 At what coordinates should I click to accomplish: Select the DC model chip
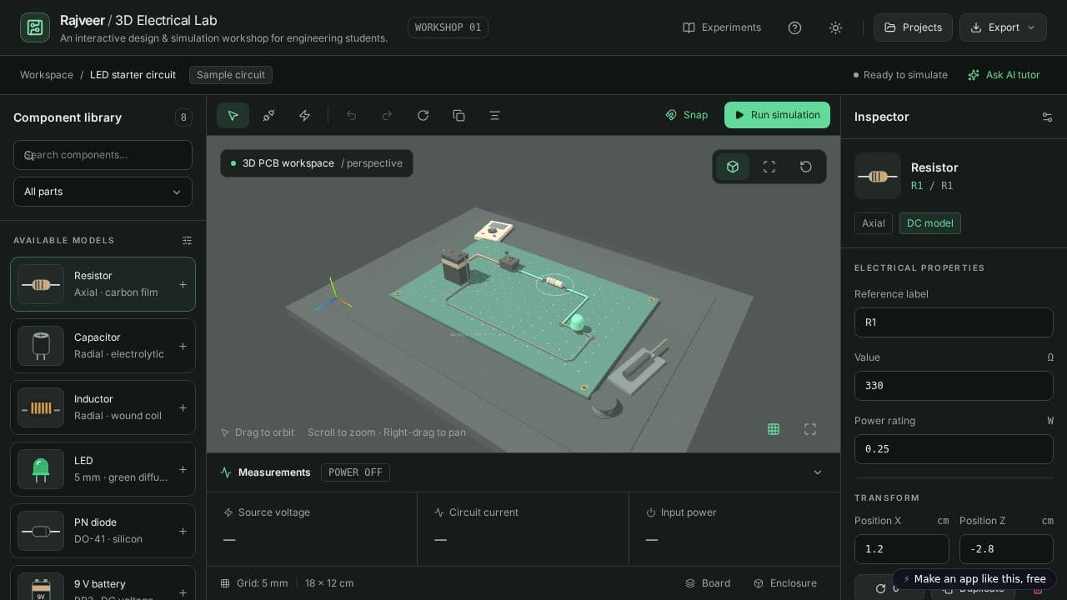pos(930,223)
